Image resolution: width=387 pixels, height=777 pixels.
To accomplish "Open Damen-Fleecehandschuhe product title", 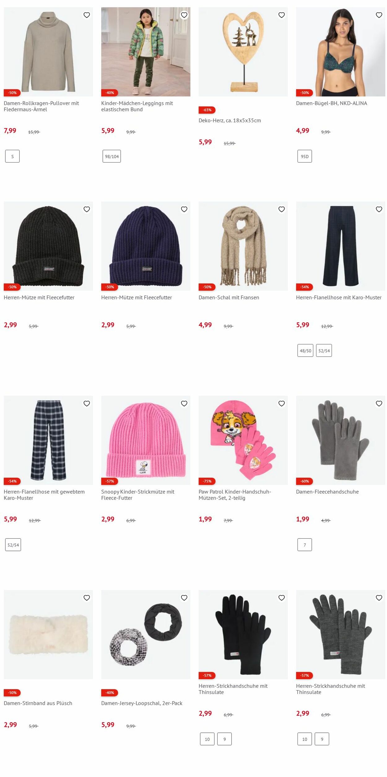I will (x=327, y=491).
